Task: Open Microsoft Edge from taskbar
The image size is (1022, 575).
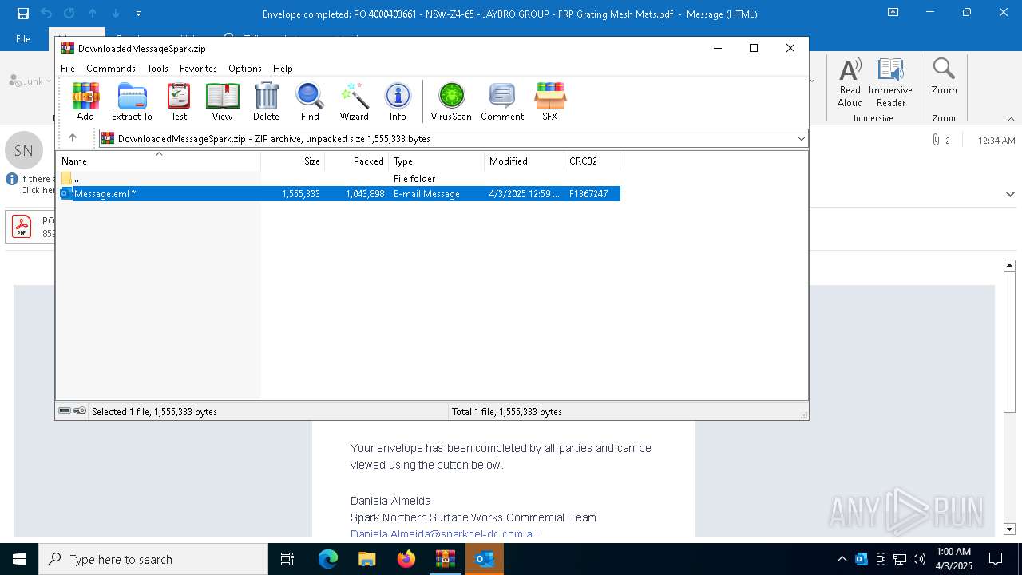Action: (328, 559)
